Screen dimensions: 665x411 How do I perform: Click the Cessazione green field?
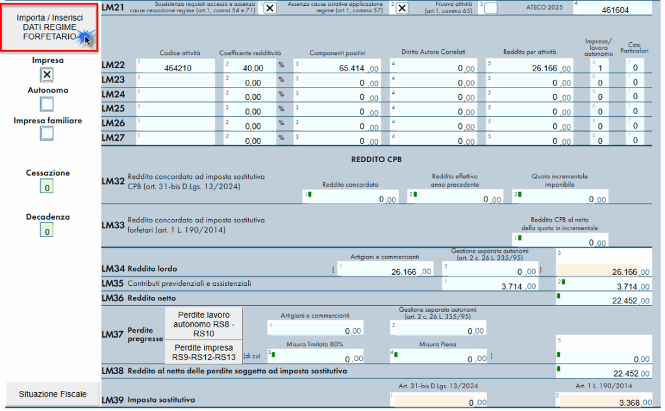click(x=47, y=187)
